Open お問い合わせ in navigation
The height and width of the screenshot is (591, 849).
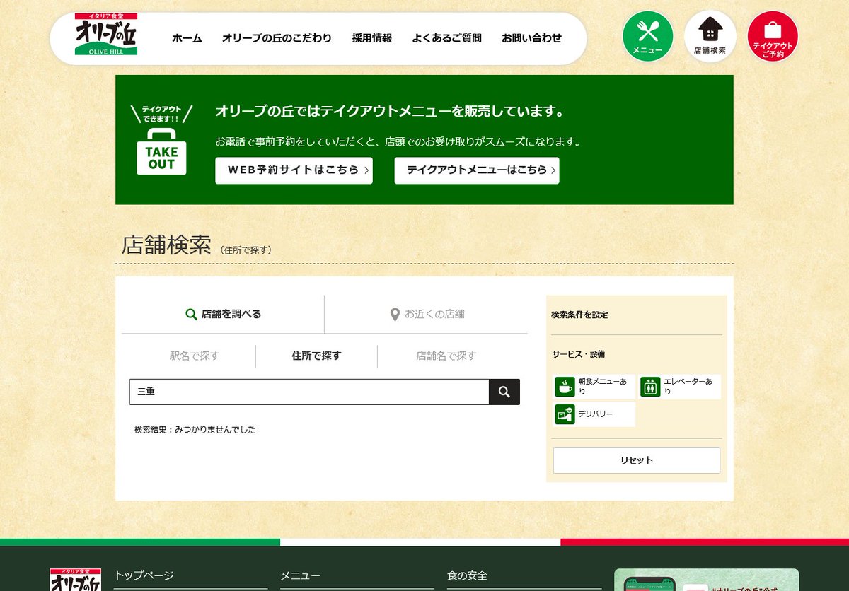pos(532,38)
